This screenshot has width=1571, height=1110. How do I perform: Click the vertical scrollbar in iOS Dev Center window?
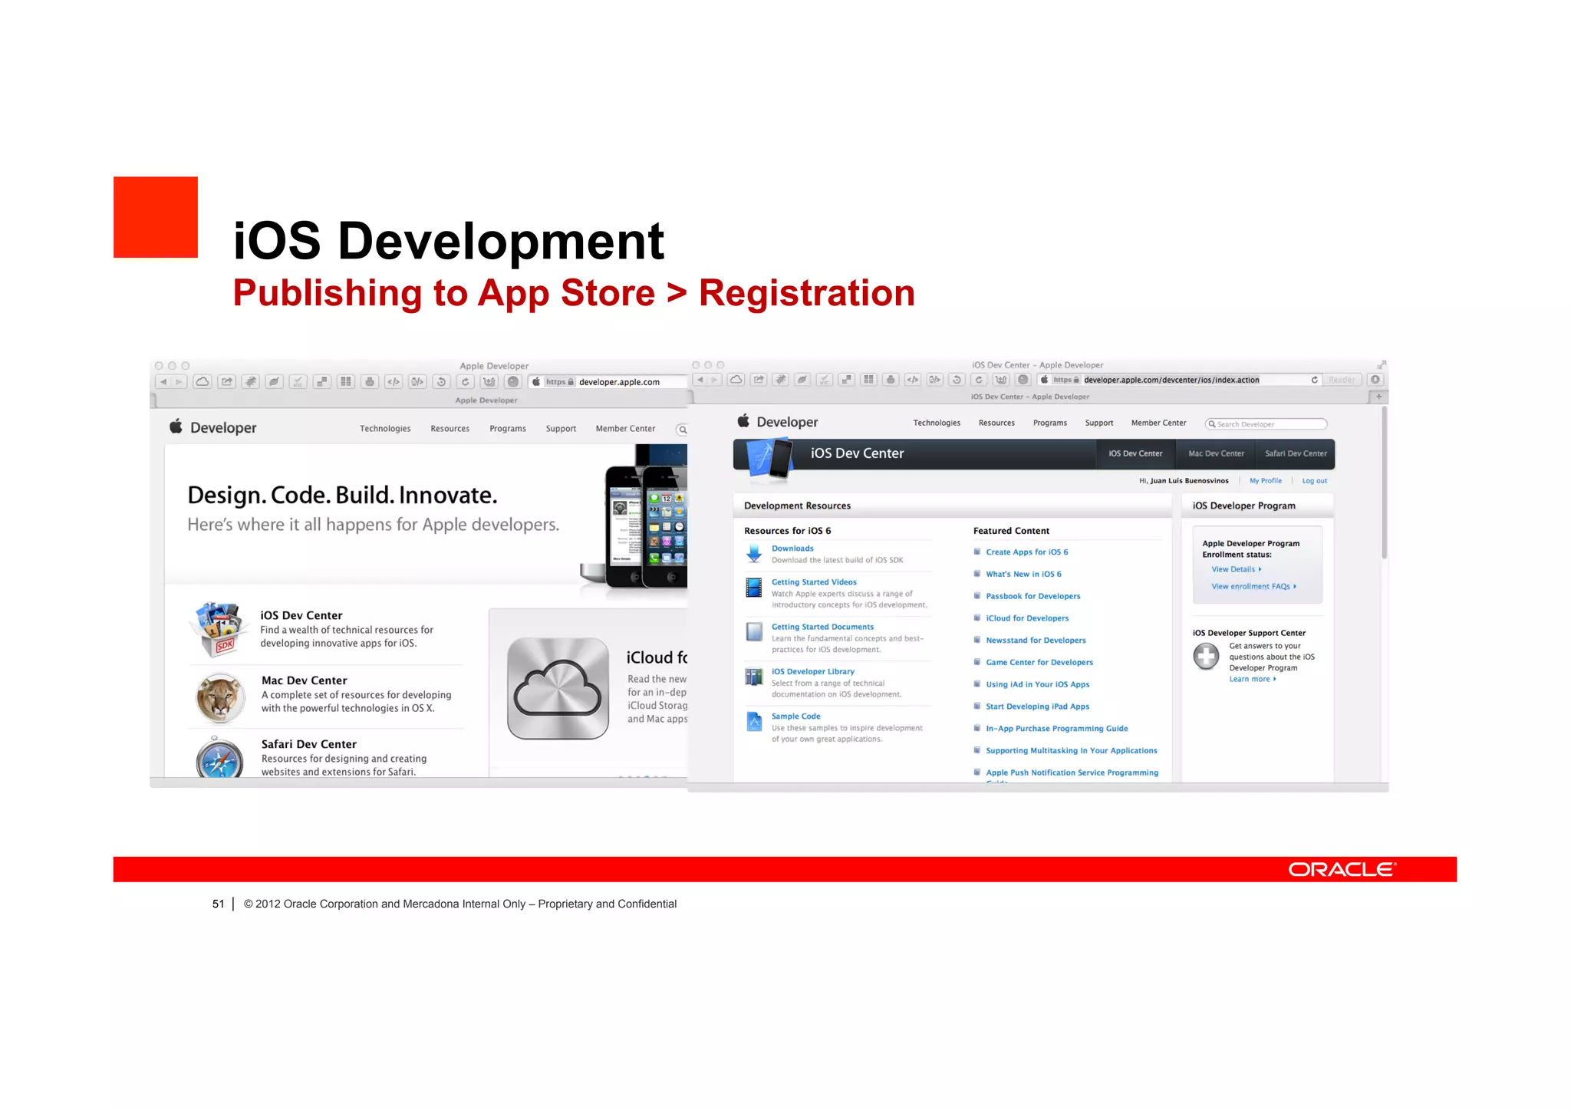[x=1384, y=483]
